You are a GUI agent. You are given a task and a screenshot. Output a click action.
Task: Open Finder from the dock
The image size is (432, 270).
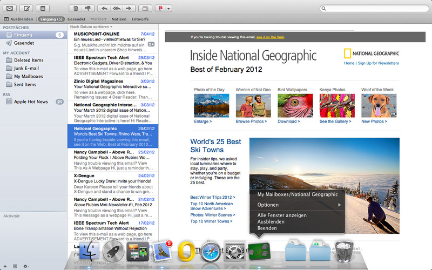(89, 251)
